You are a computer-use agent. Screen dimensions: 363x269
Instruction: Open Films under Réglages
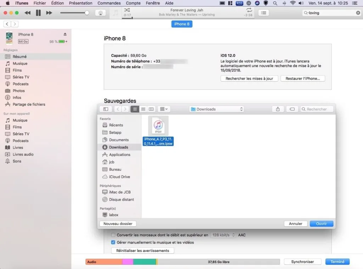tap(35, 70)
